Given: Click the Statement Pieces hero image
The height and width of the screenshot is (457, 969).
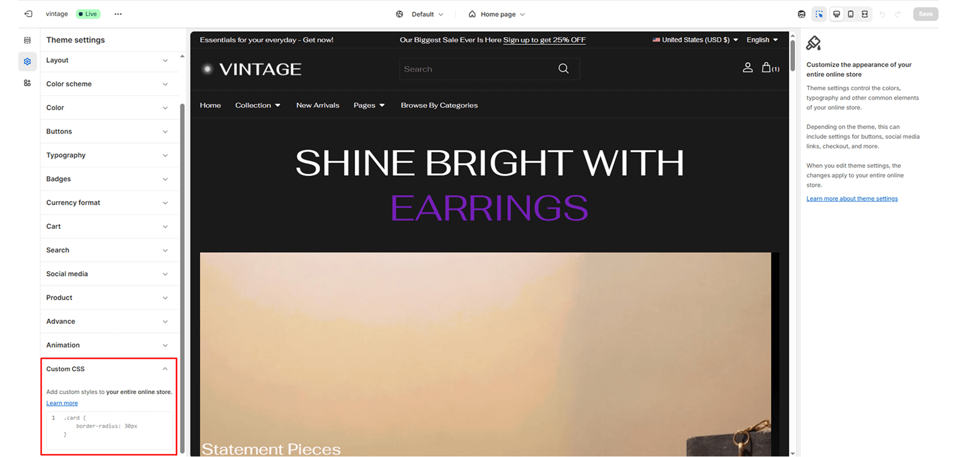Looking at the screenshot, I should (485, 354).
